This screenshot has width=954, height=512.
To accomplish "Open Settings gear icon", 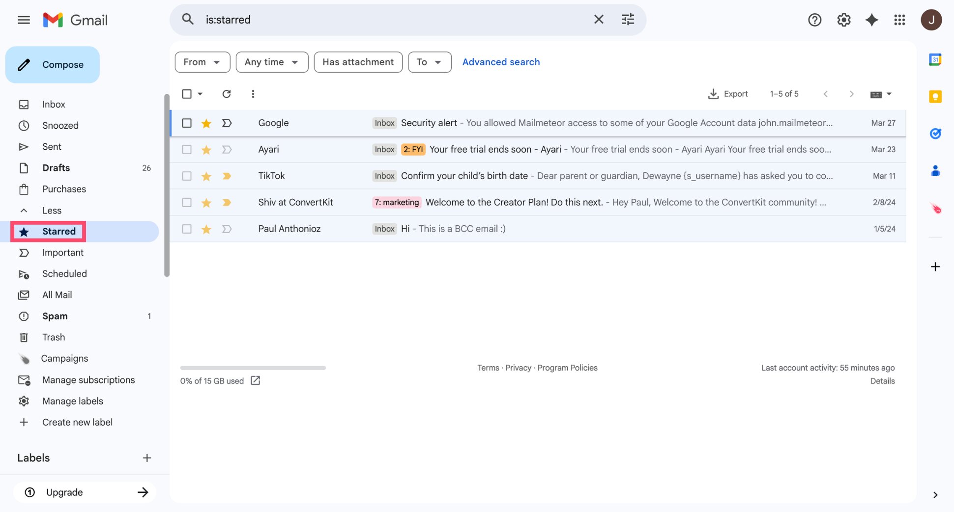I will [843, 20].
